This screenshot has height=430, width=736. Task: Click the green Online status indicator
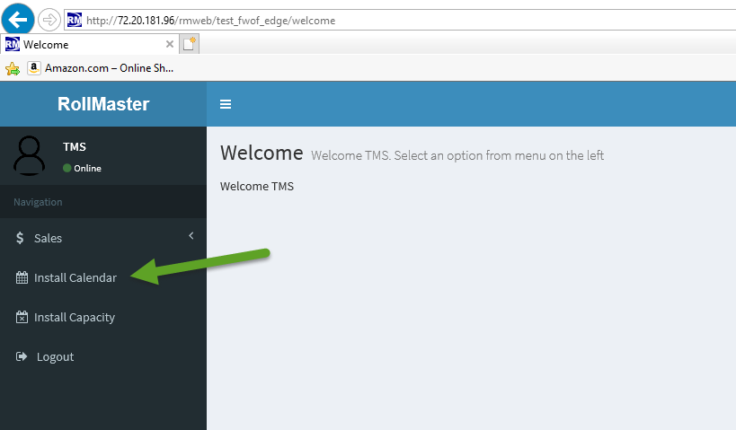[67, 168]
